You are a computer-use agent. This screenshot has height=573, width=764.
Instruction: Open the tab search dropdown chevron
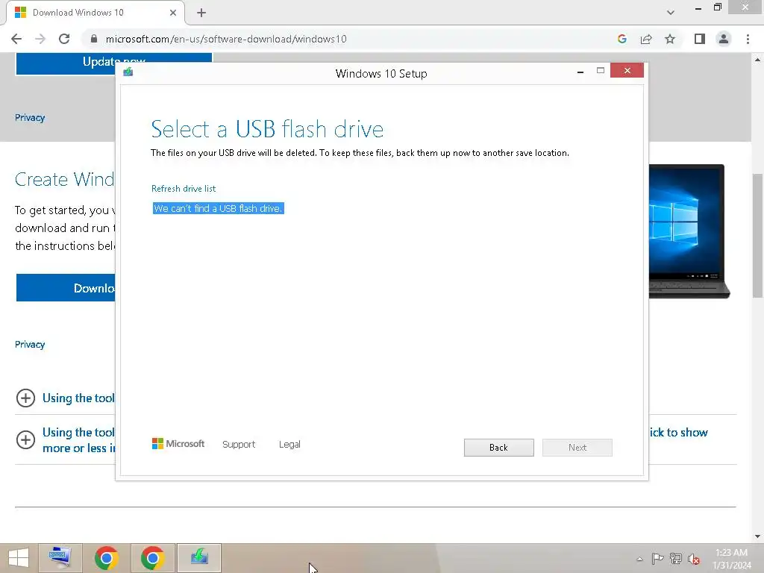pyautogui.click(x=671, y=13)
